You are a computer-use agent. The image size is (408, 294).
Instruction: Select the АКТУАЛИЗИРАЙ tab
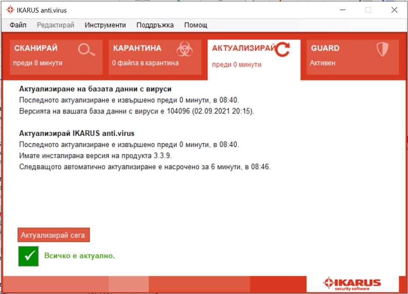click(254, 60)
